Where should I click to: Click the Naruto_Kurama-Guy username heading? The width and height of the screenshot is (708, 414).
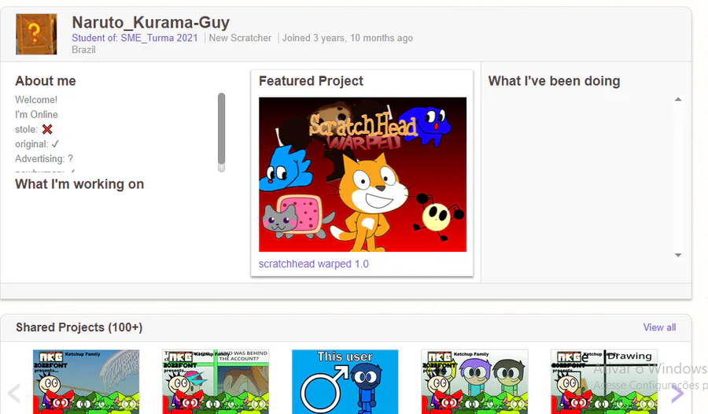[x=151, y=22]
